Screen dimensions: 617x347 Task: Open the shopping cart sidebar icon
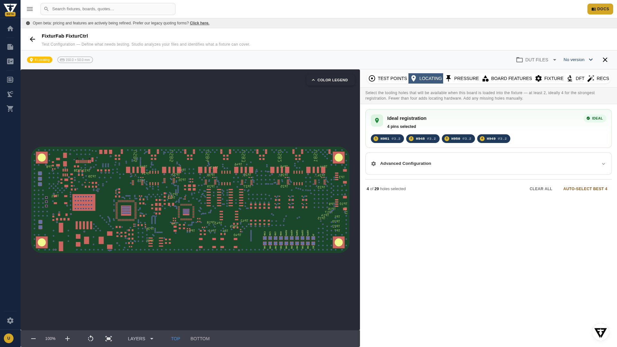coord(10,109)
